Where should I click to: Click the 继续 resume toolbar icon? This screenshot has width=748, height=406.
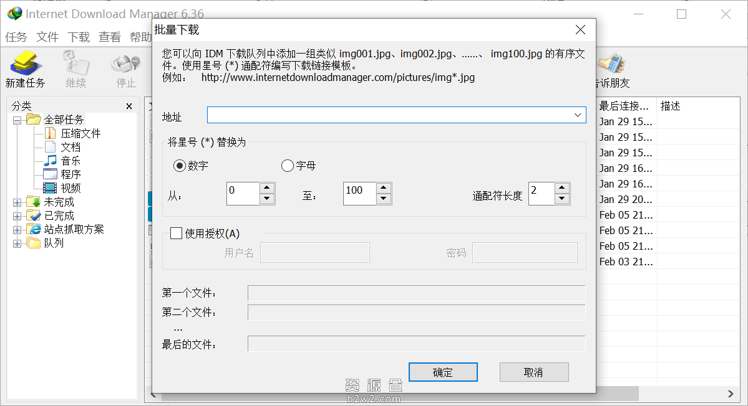pos(75,64)
